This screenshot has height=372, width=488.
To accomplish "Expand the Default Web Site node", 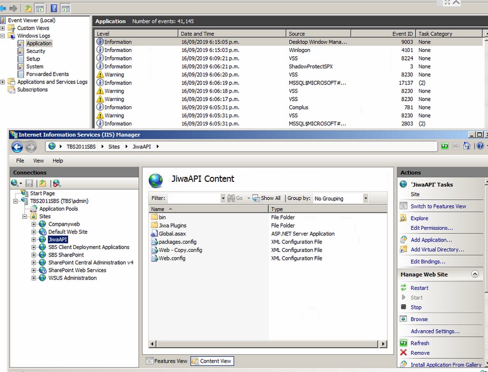I will 34,232.
